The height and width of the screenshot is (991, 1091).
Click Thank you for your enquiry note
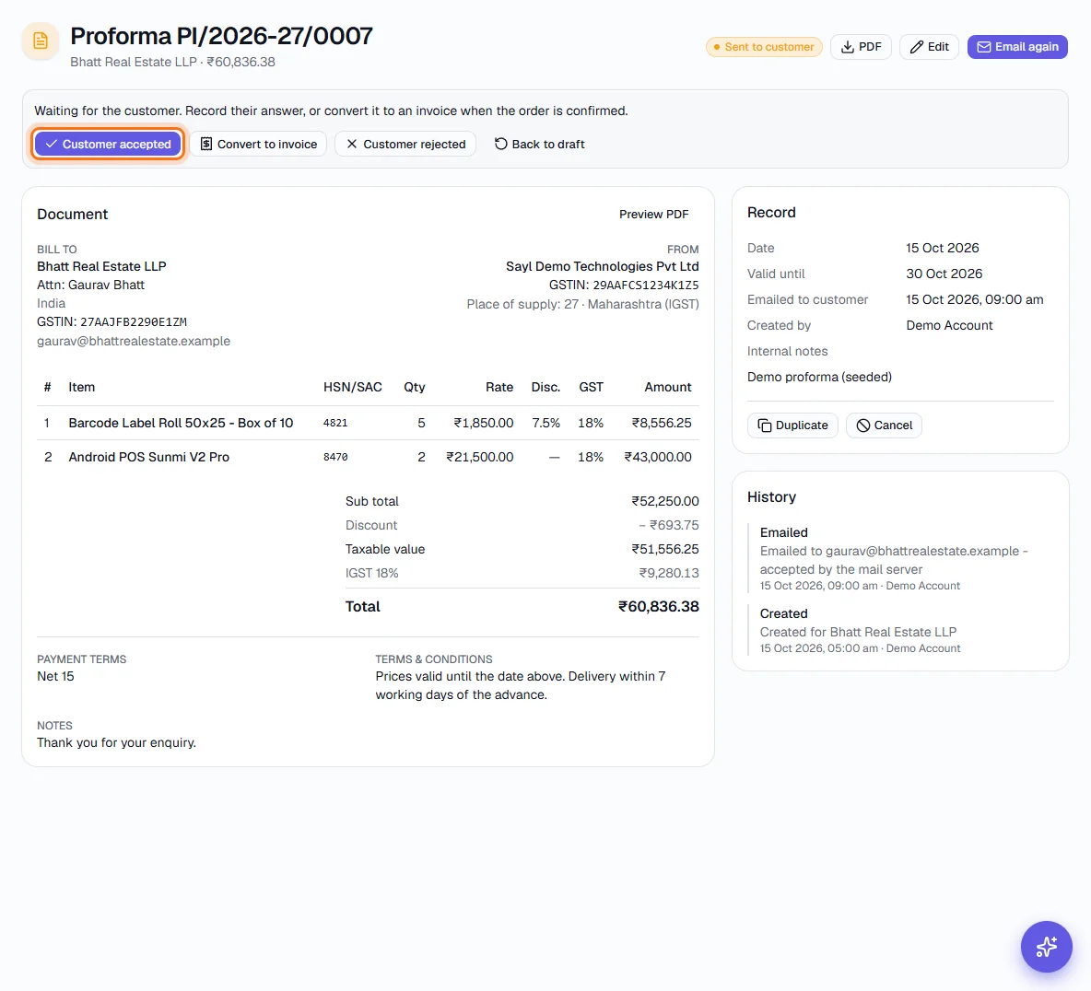(x=116, y=742)
